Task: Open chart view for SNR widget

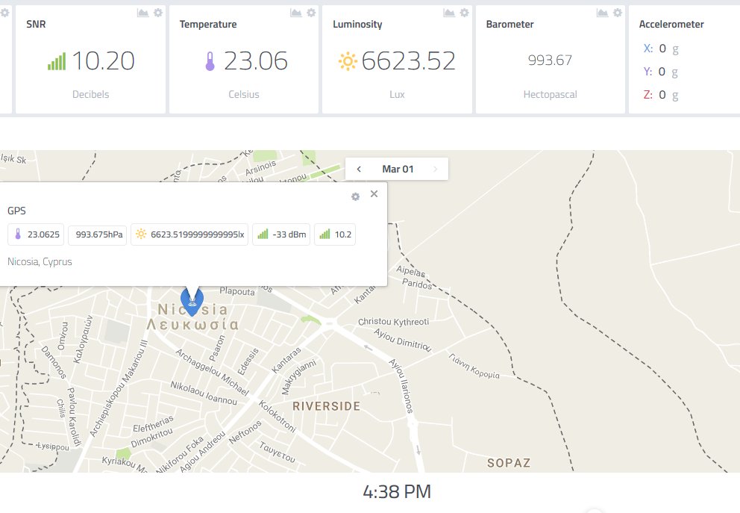Action: click(x=143, y=13)
